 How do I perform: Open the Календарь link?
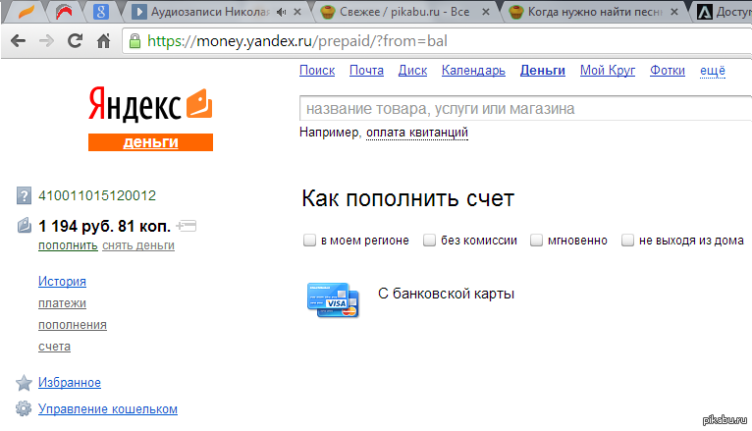tap(473, 71)
